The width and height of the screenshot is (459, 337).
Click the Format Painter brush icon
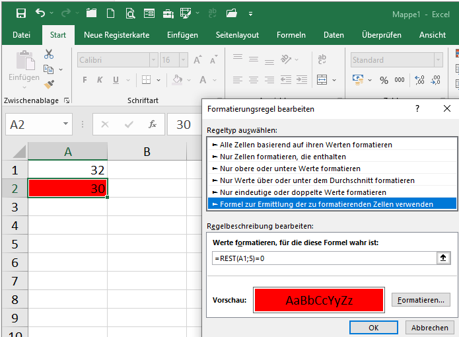click(x=49, y=84)
